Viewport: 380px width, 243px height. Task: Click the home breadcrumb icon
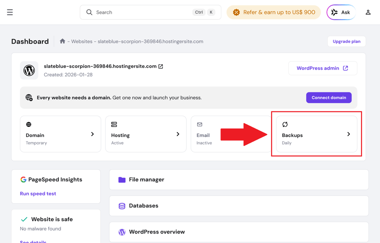pos(62,41)
